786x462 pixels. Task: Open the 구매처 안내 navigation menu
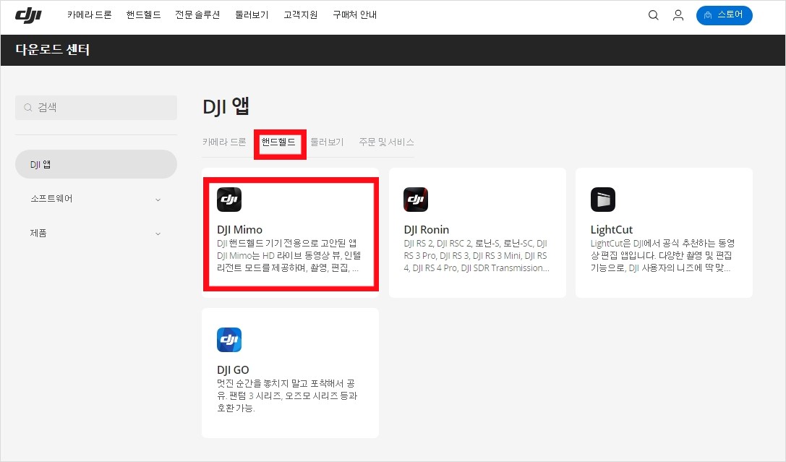(x=354, y=15)
